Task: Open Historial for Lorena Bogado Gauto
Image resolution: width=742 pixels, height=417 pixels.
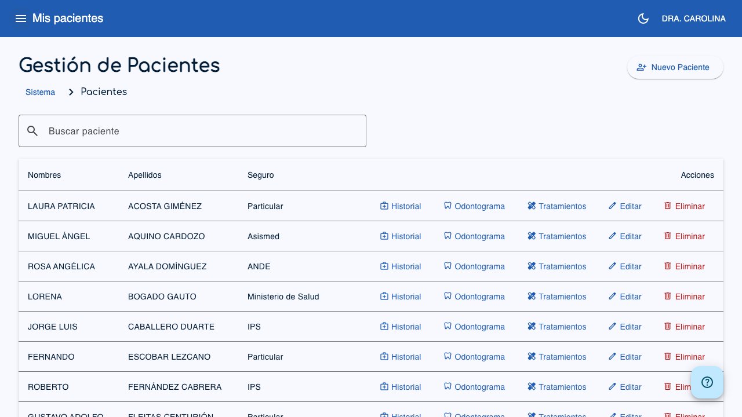Action: (401, 297)
